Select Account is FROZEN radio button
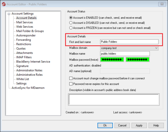 71,28
